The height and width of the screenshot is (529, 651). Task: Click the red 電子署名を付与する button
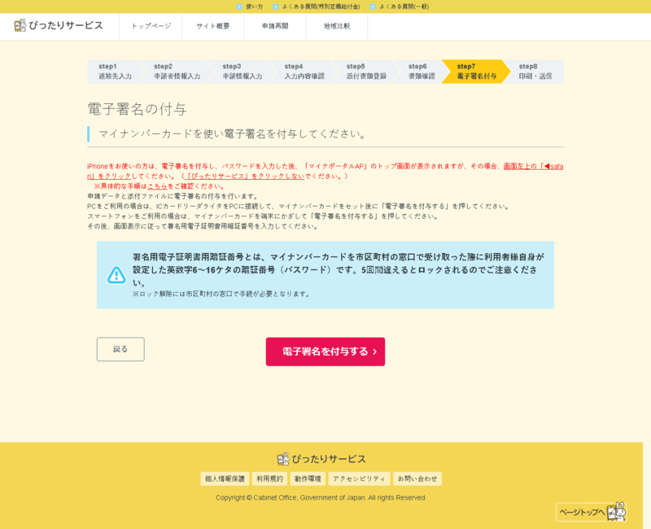[x=325, y=352]
